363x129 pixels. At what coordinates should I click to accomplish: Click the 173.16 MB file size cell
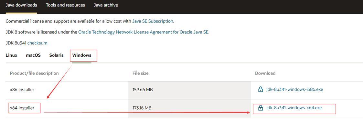[x=142, y=108]
